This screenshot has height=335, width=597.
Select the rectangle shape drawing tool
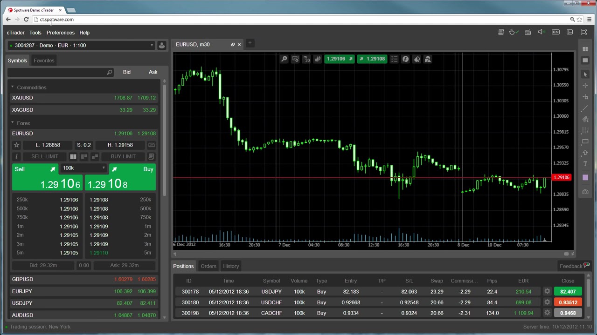(585, 142)
